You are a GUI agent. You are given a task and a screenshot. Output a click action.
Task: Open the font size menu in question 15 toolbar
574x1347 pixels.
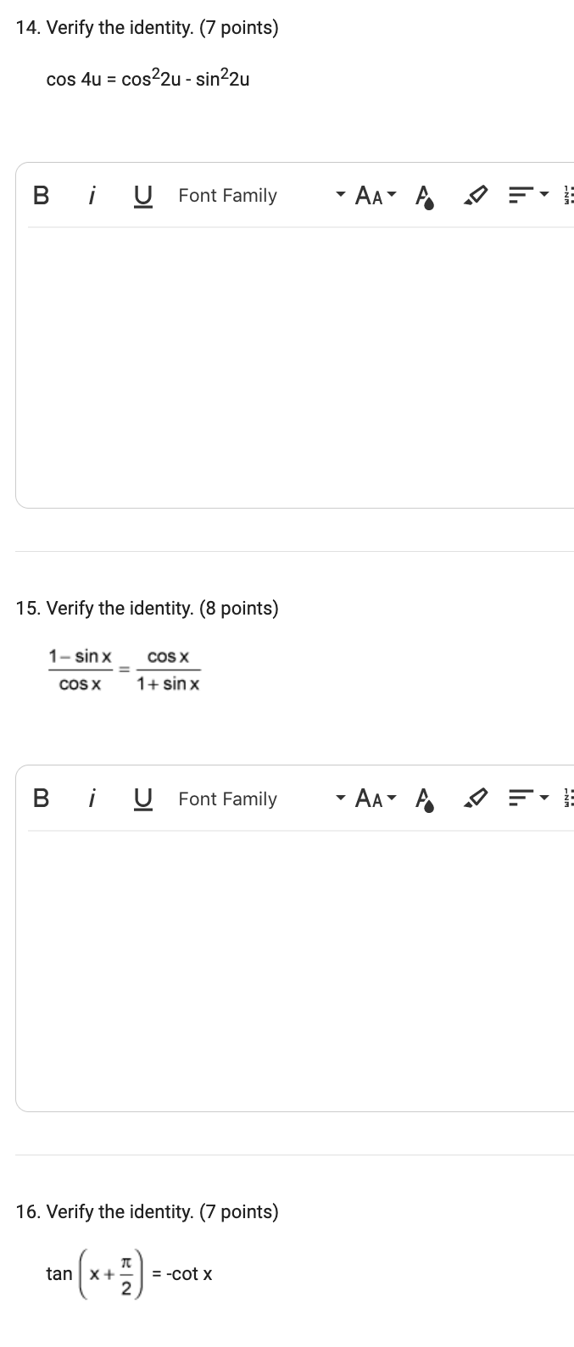tap(374, 798)
